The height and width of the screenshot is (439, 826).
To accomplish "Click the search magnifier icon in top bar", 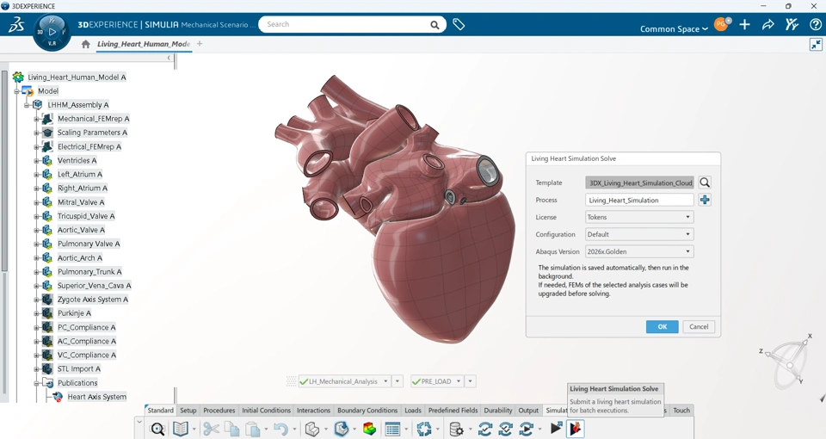I will pyautogui.click(x=435, y=25).
